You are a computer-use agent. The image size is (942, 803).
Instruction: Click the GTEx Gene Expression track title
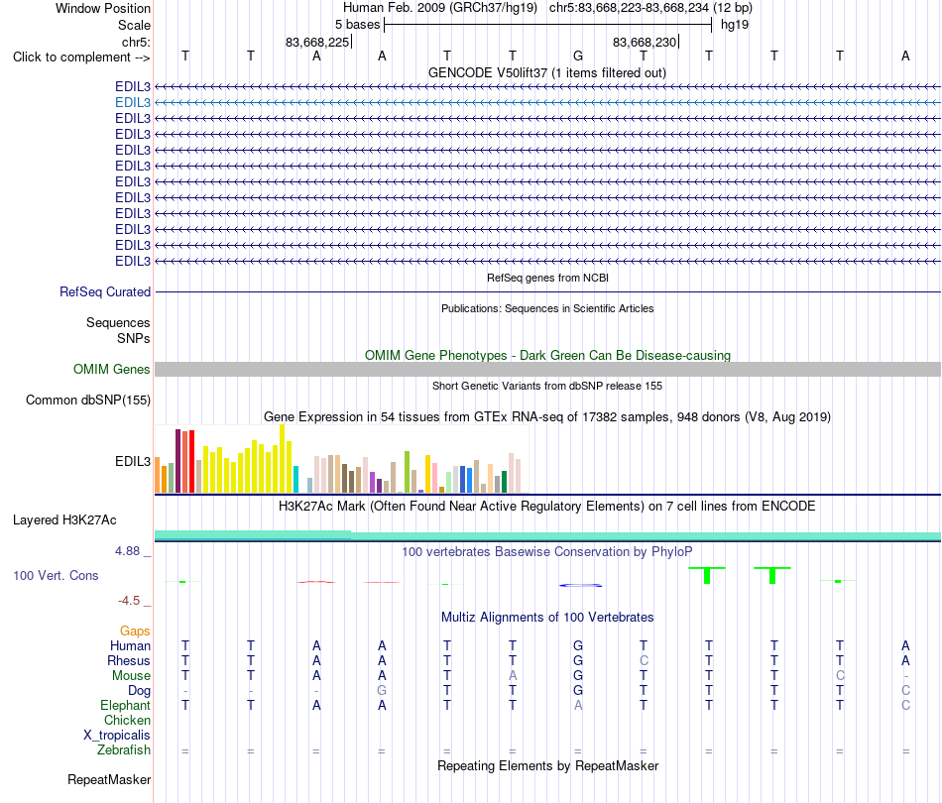(547, 416)
